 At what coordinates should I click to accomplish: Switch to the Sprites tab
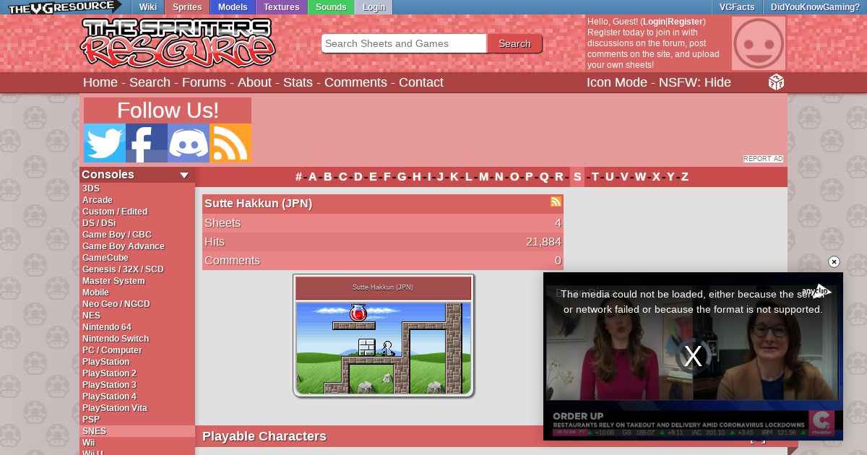click(x=187, y=7)
